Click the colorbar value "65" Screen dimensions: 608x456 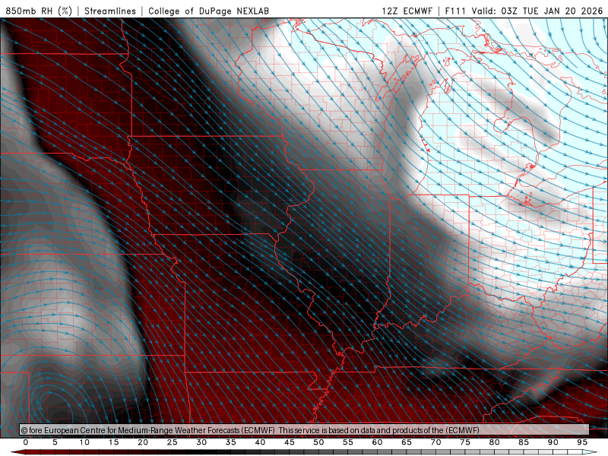[x=407, y=442]
